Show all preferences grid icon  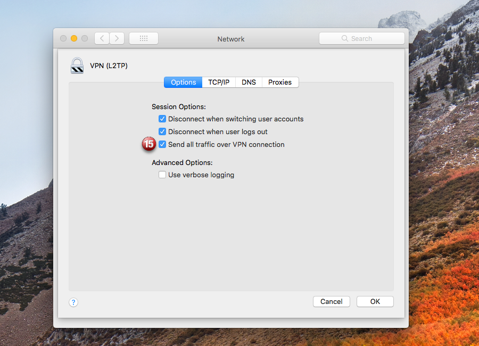click(144, 38)
